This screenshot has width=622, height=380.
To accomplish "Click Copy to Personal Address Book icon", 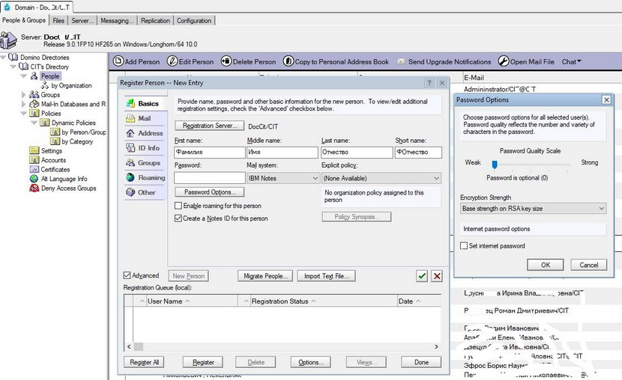I will click(289, 62).
